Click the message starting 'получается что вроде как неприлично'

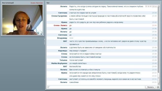click(105, 73)
